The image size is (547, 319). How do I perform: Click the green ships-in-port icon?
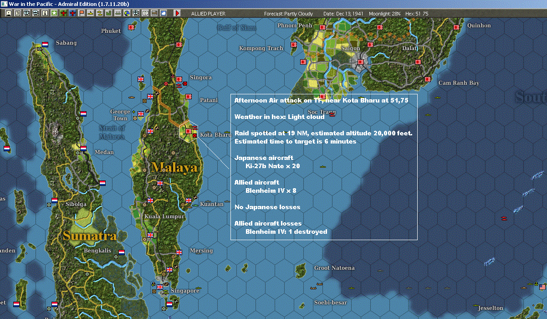pos(118,13)
